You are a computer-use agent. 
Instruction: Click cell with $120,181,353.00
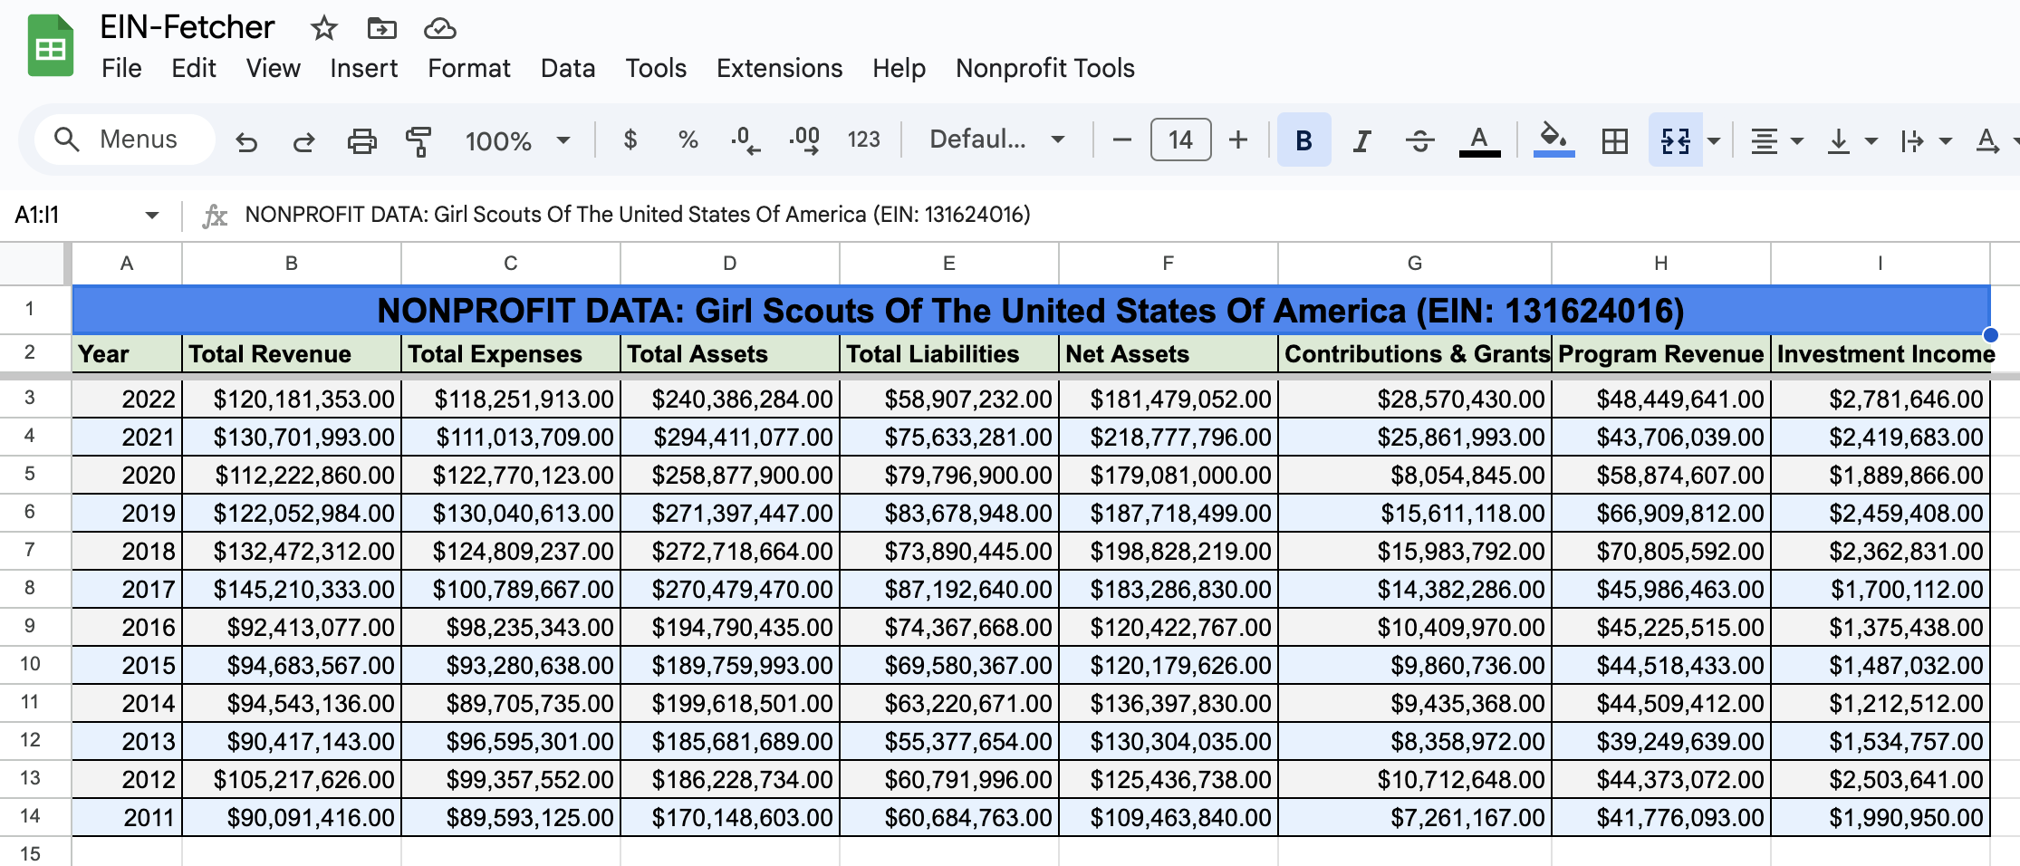tap(292, 399)
